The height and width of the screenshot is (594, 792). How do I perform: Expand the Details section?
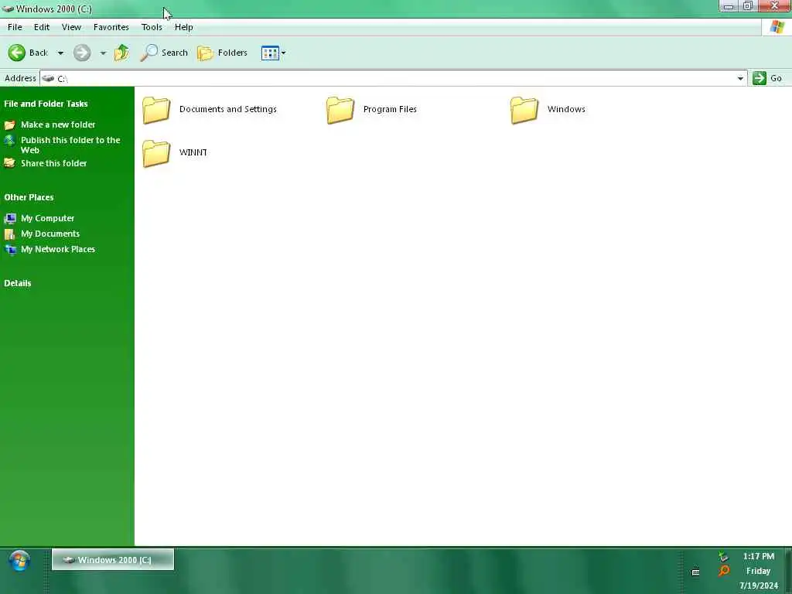[18, 283]
